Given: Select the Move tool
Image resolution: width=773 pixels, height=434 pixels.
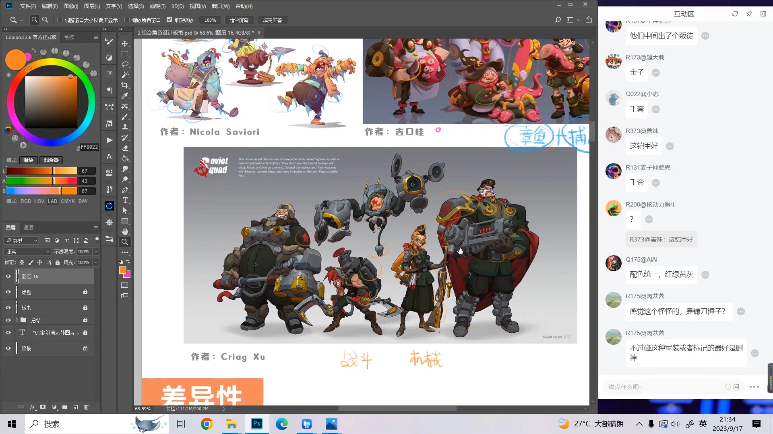Looking at the screenshot, I should click(x=125, y=43).
